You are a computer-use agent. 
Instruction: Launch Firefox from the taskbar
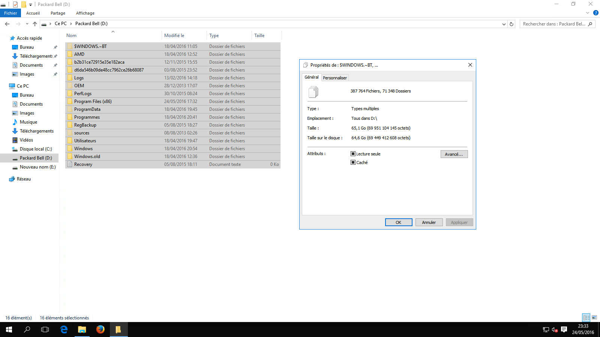point(100,330)
